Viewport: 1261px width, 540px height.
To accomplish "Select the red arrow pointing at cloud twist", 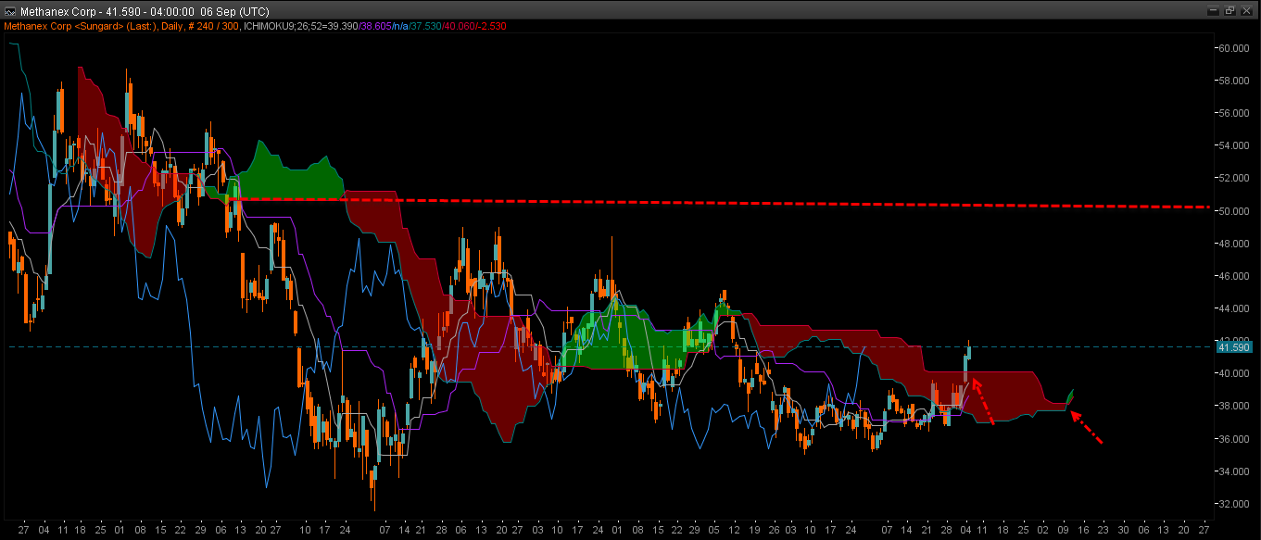I will [1087, 428].
